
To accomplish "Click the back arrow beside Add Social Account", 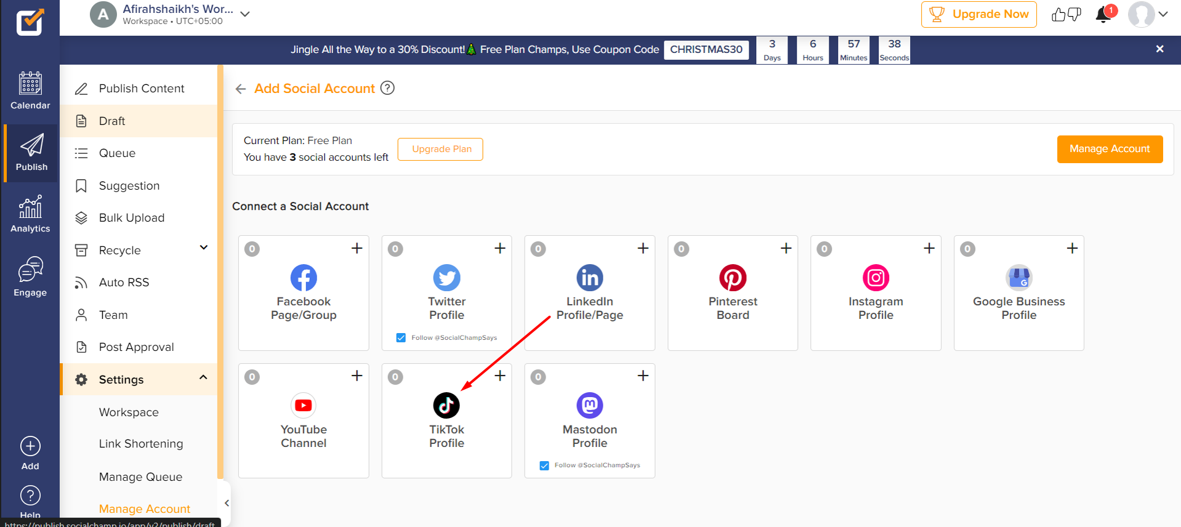I will coord(241,89).
